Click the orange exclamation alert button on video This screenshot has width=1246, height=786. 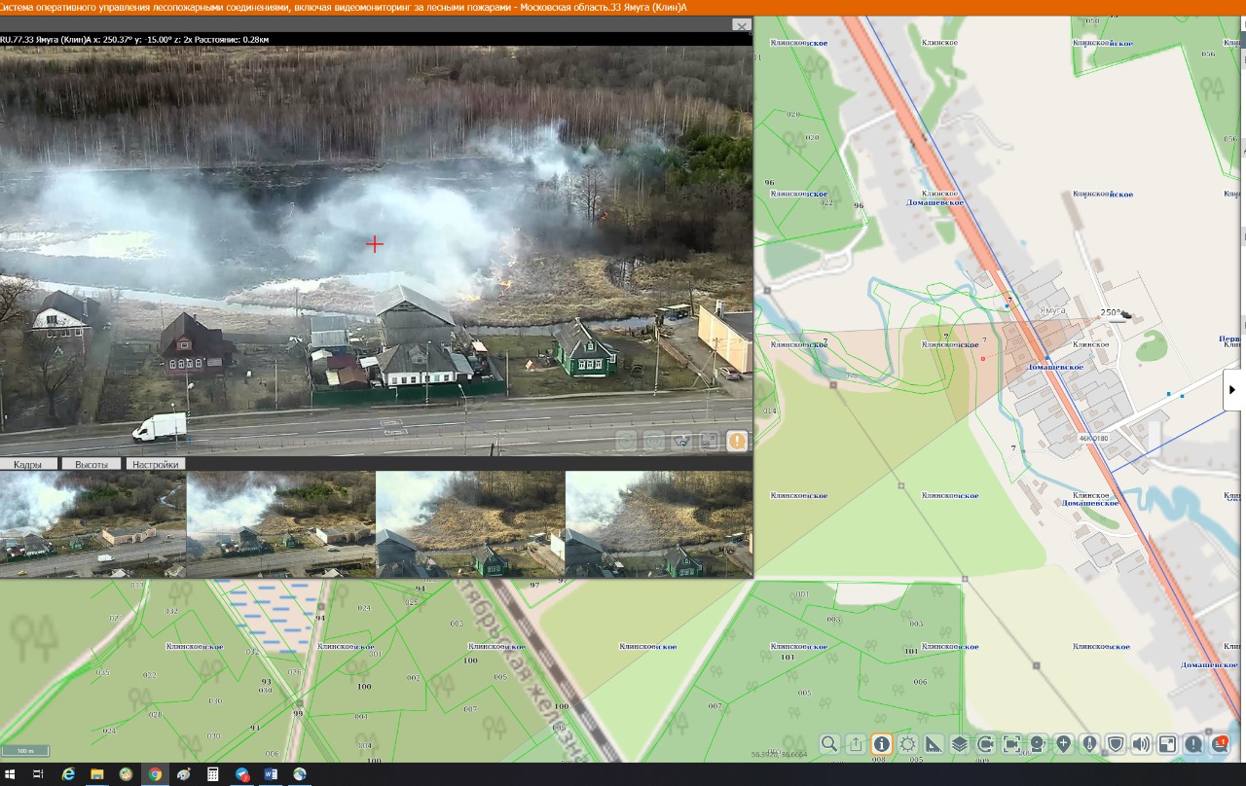coord(737,441)
